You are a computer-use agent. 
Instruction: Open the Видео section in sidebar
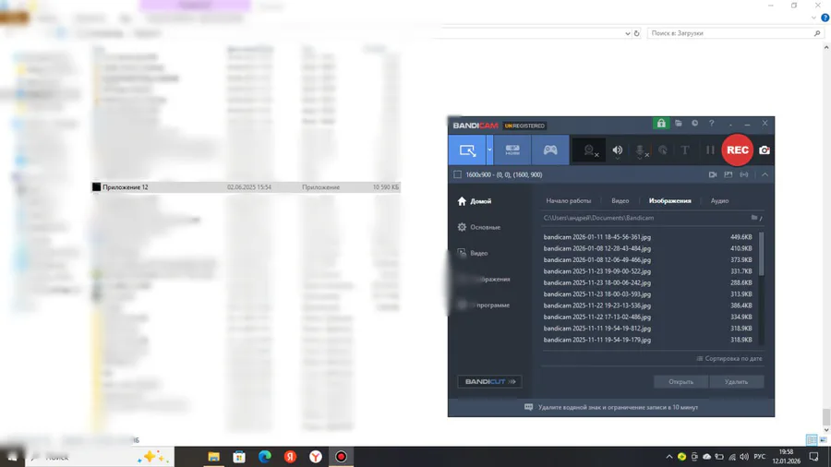(472, 253)
